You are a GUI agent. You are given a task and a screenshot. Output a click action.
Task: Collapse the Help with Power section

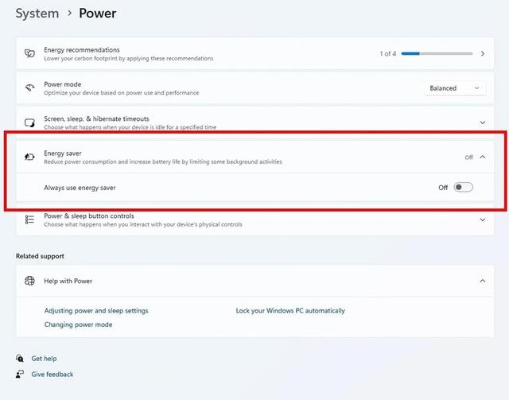point(483,281)
